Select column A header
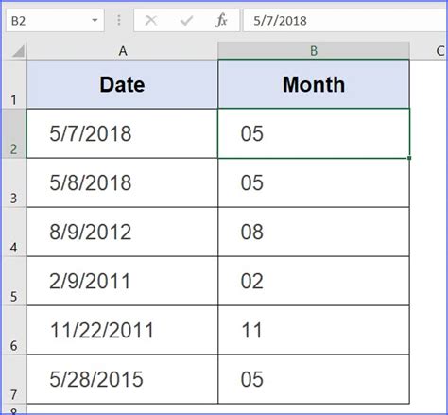 (123, 51)
